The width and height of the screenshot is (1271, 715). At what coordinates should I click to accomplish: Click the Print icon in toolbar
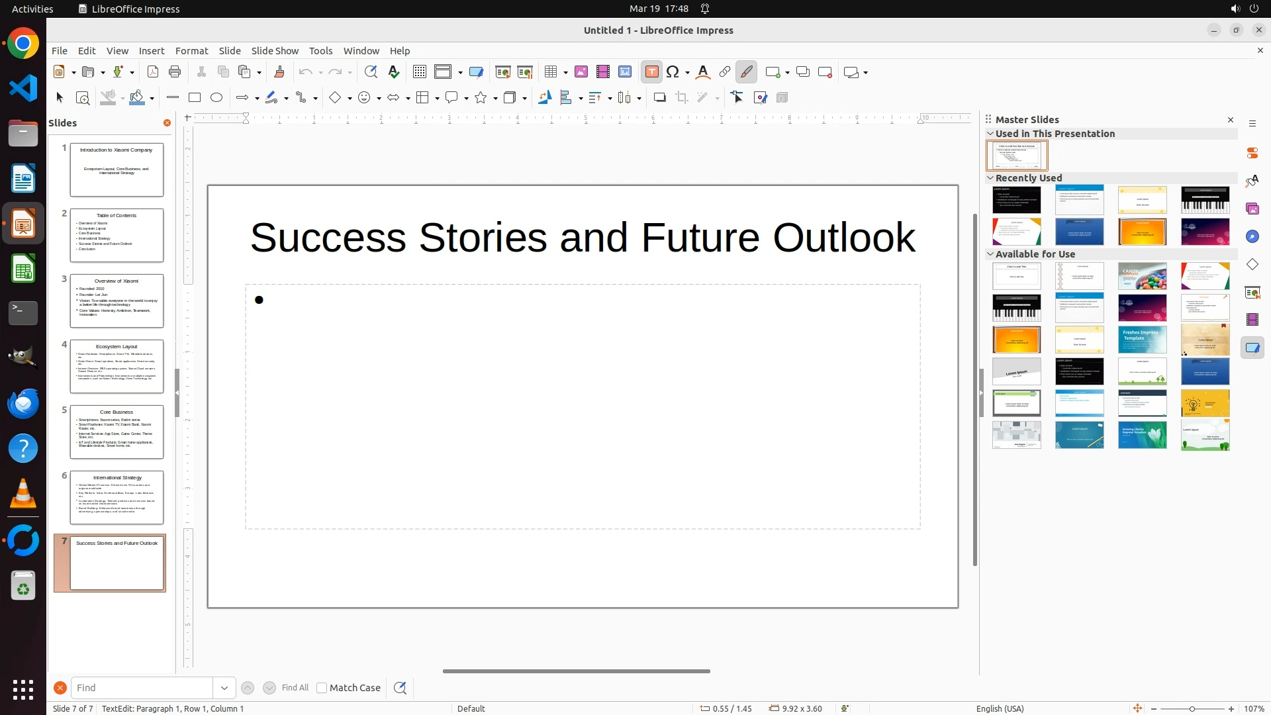(175, 72)
